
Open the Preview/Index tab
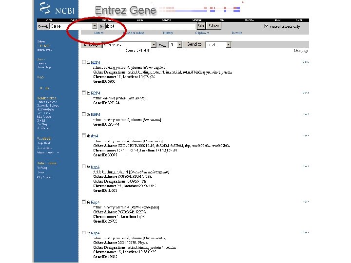tap(134, 33)
